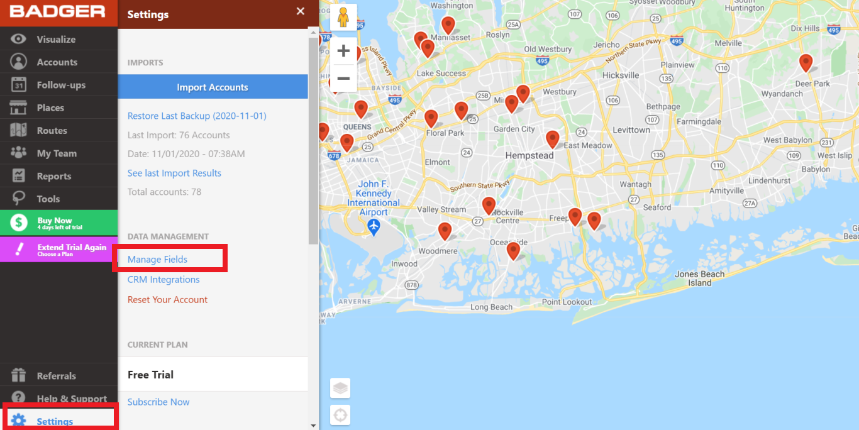This screenshot has width=859, height=430.
Task: Click the Routes map icon
Action: 19,130
